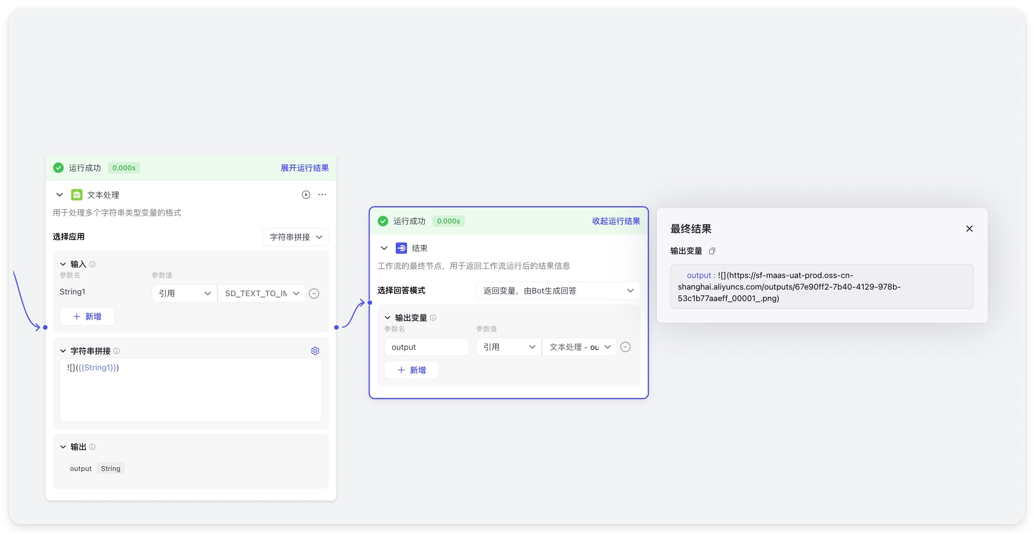The width and height of the screenshot is (1034, 533).
Task: Run the 文本处理 node with play icon
Action: pyautogui.click(x=306, y=195)
